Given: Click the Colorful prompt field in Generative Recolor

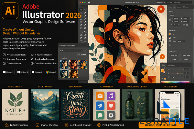Looking at the screenshot, I should 71,50.
